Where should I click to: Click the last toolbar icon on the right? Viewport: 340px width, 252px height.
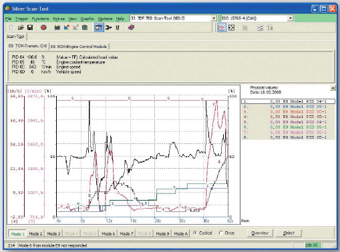(270, 28)
